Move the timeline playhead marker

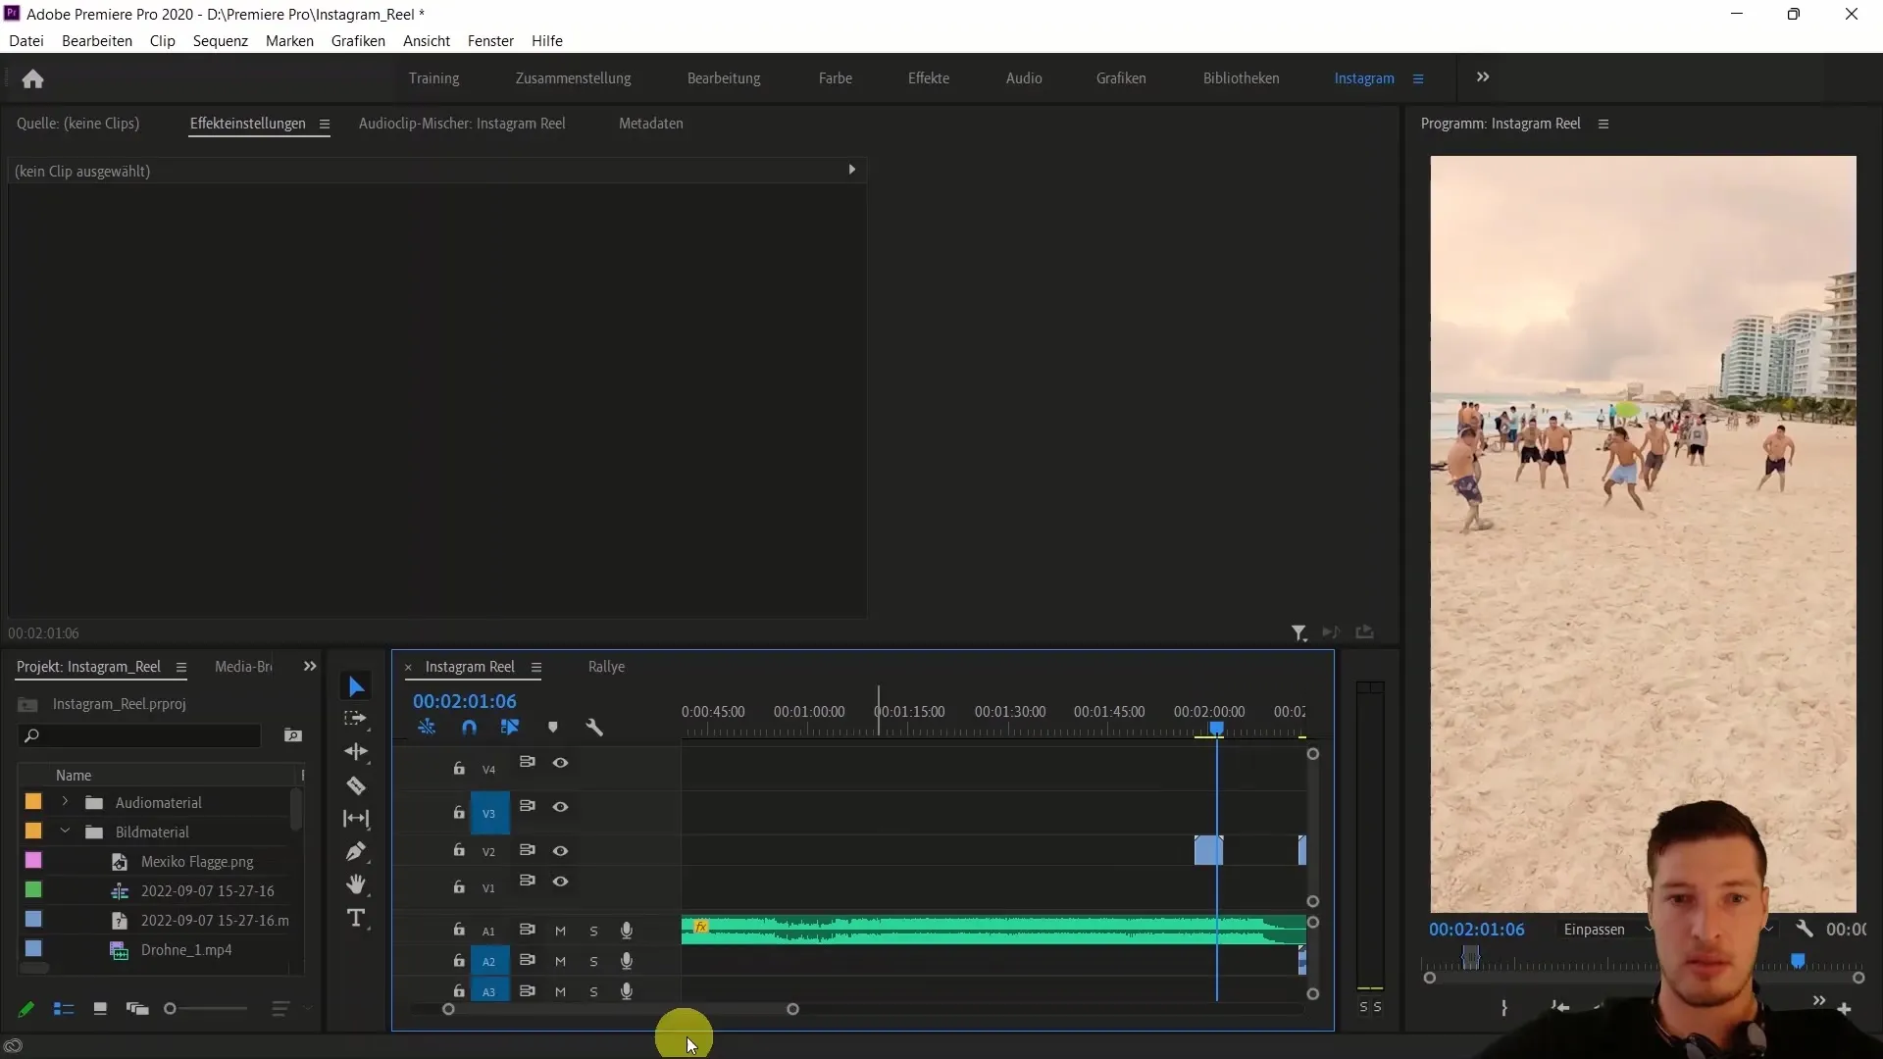(1216, 728)
